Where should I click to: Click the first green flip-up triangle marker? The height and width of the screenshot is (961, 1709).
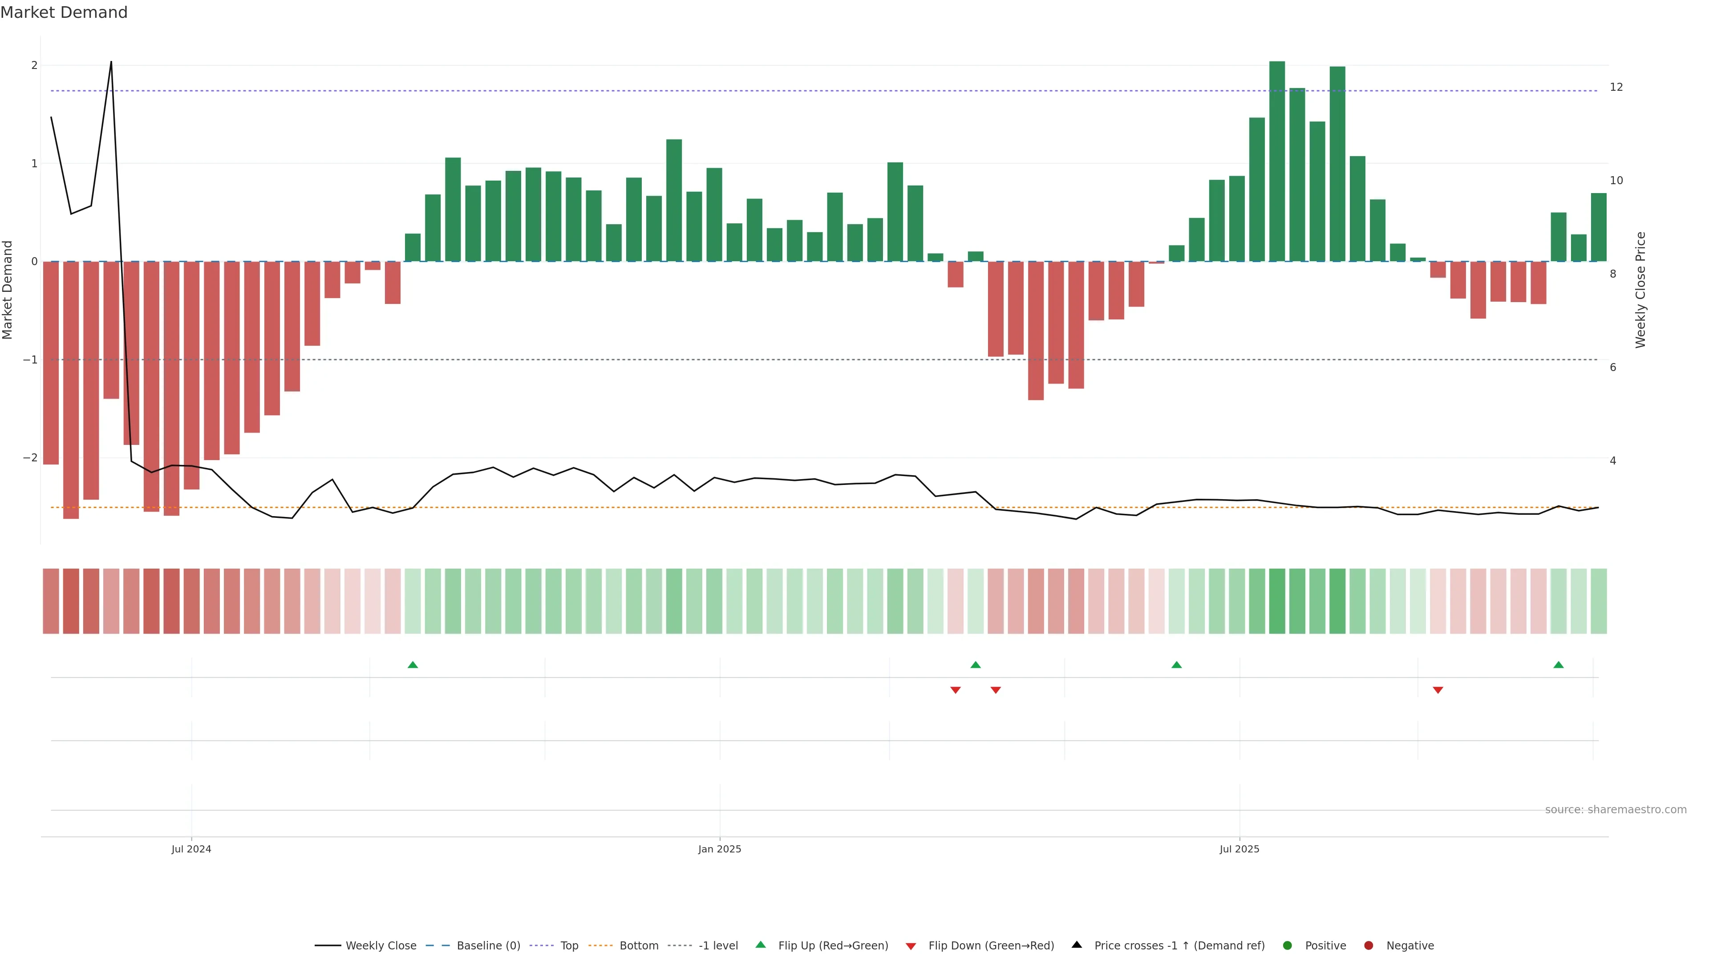(413, 665)
